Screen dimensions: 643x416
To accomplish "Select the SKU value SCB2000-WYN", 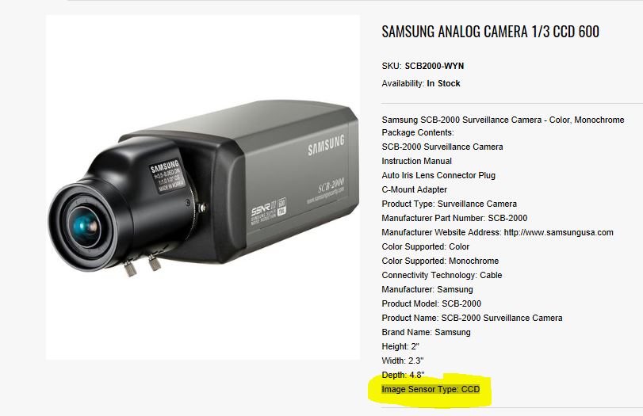I will pyautogui.click(x=434, y=66).
